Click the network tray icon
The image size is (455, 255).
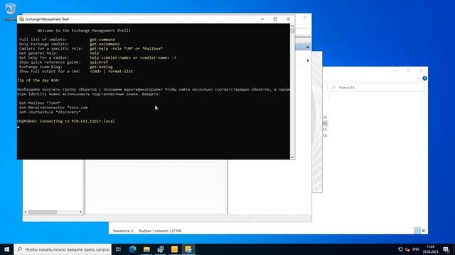[x=400, y=249]
